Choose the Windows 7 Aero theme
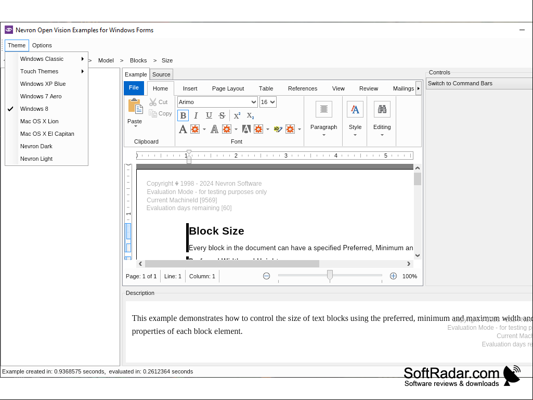 point(47,96)
